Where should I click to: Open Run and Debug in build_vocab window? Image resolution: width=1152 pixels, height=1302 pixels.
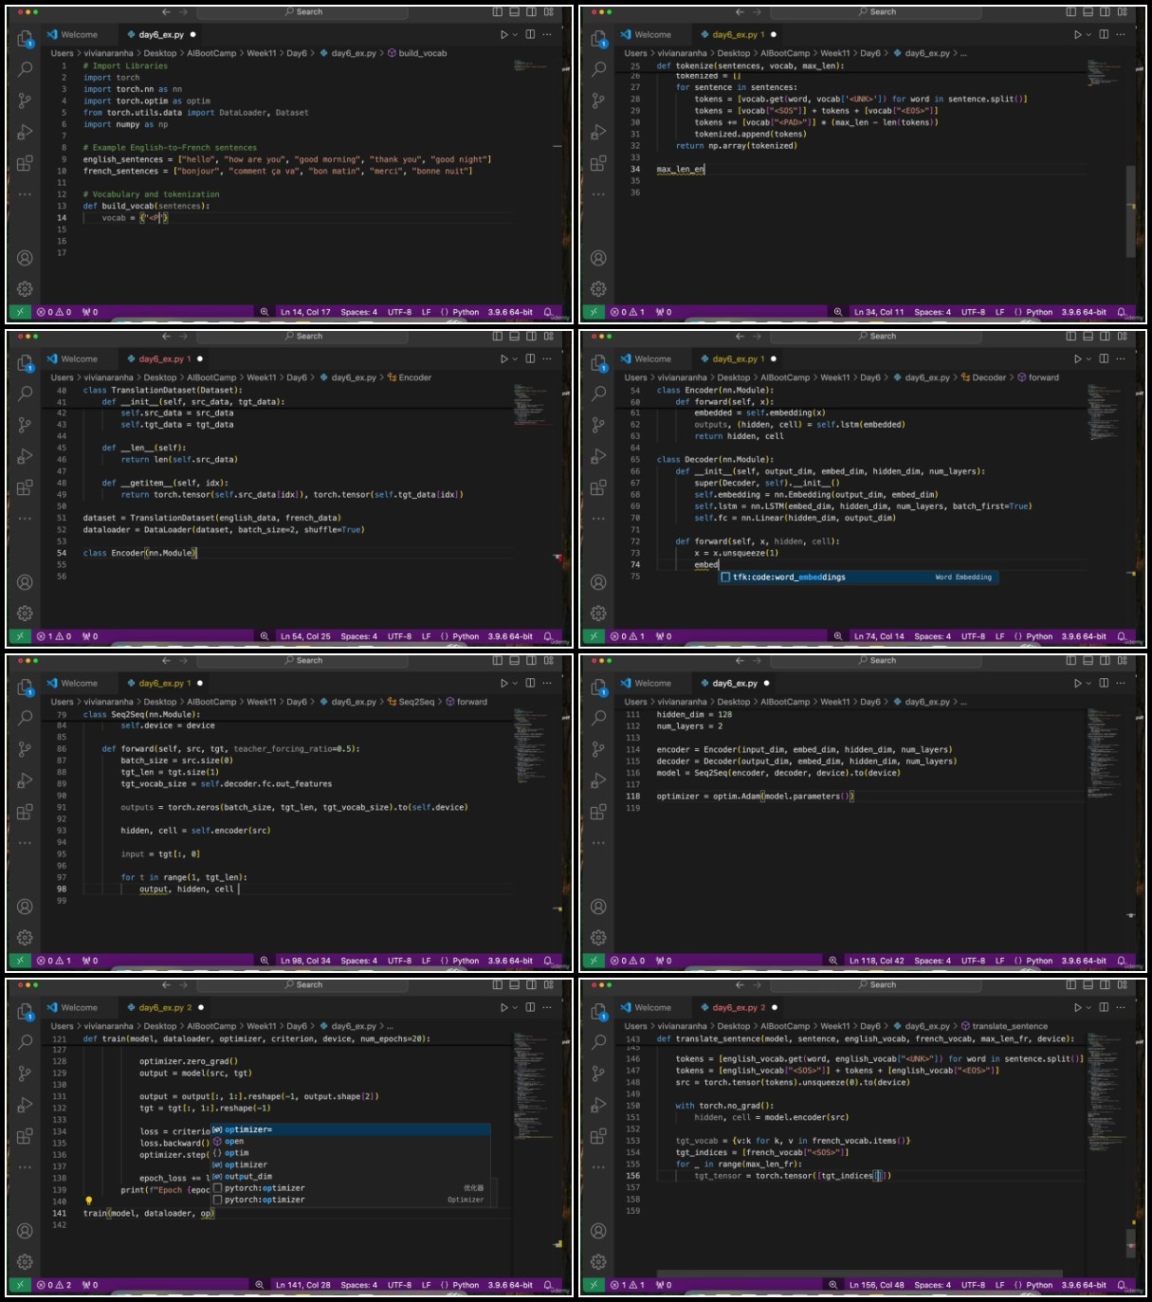[x=25, y=132]
